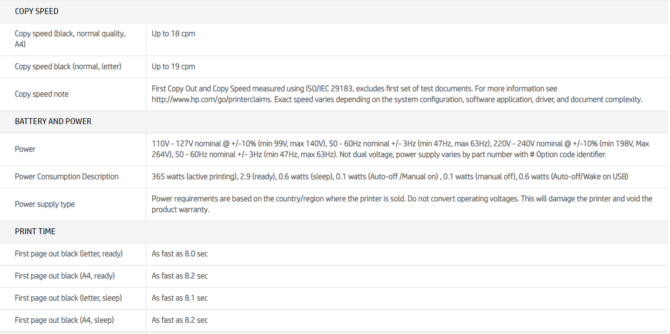Click the 'Copy speed black (normal, letter)' label
Image resolution: width=670 pixels, height=334 pixels.
[x=68, y=66]
